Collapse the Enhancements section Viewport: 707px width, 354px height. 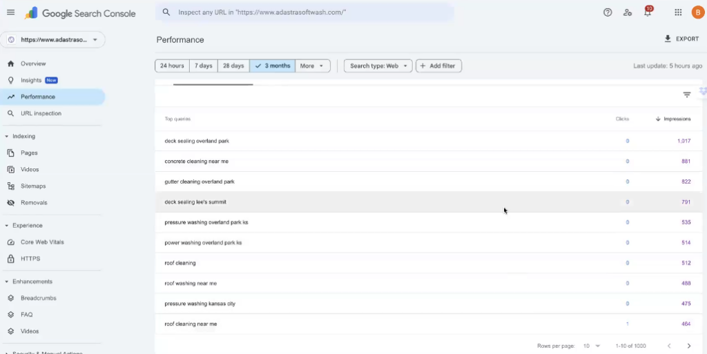click(6, 282)
